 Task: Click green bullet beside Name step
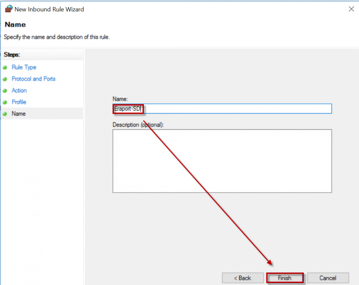click(5, 114)
